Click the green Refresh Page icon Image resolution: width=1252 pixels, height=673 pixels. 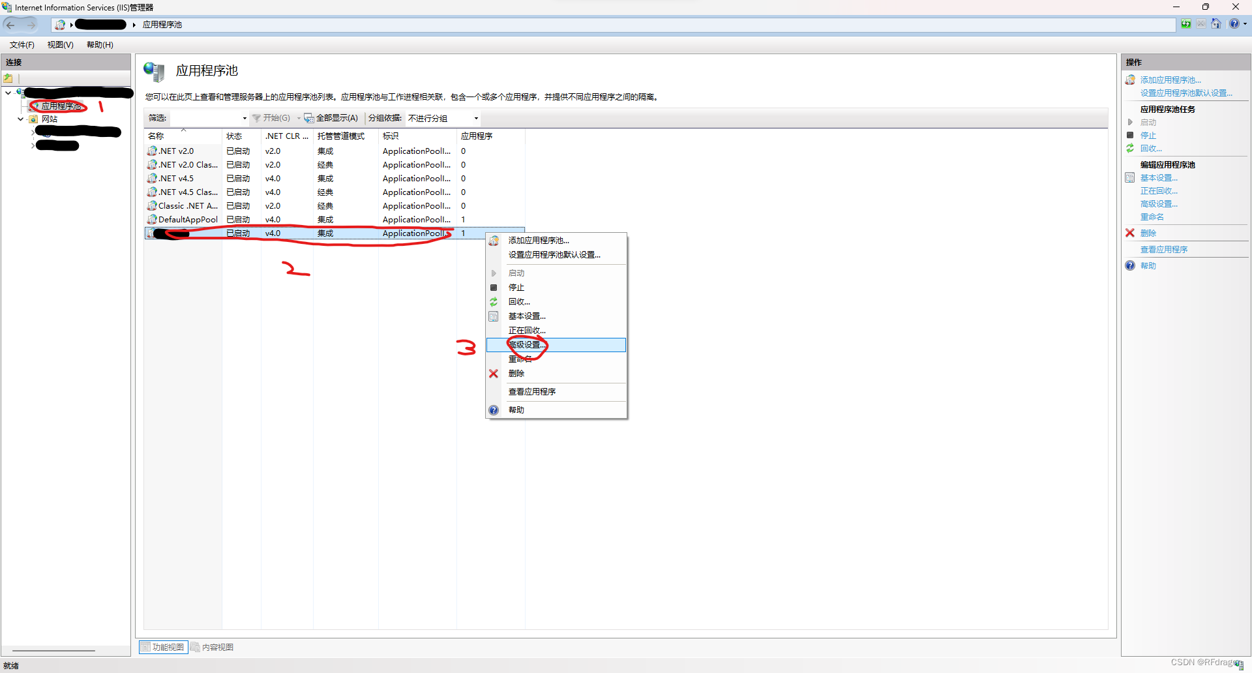(1185, 24)
